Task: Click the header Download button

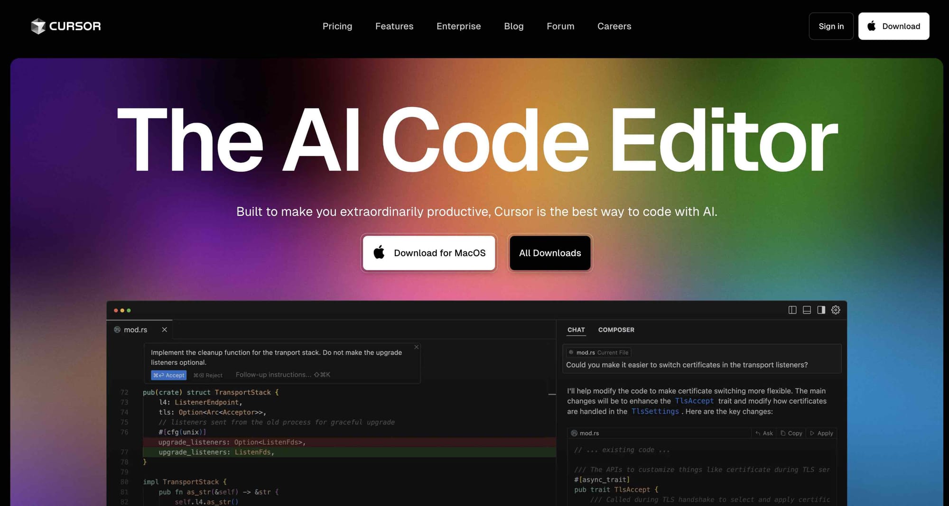Action: (893, 26)
